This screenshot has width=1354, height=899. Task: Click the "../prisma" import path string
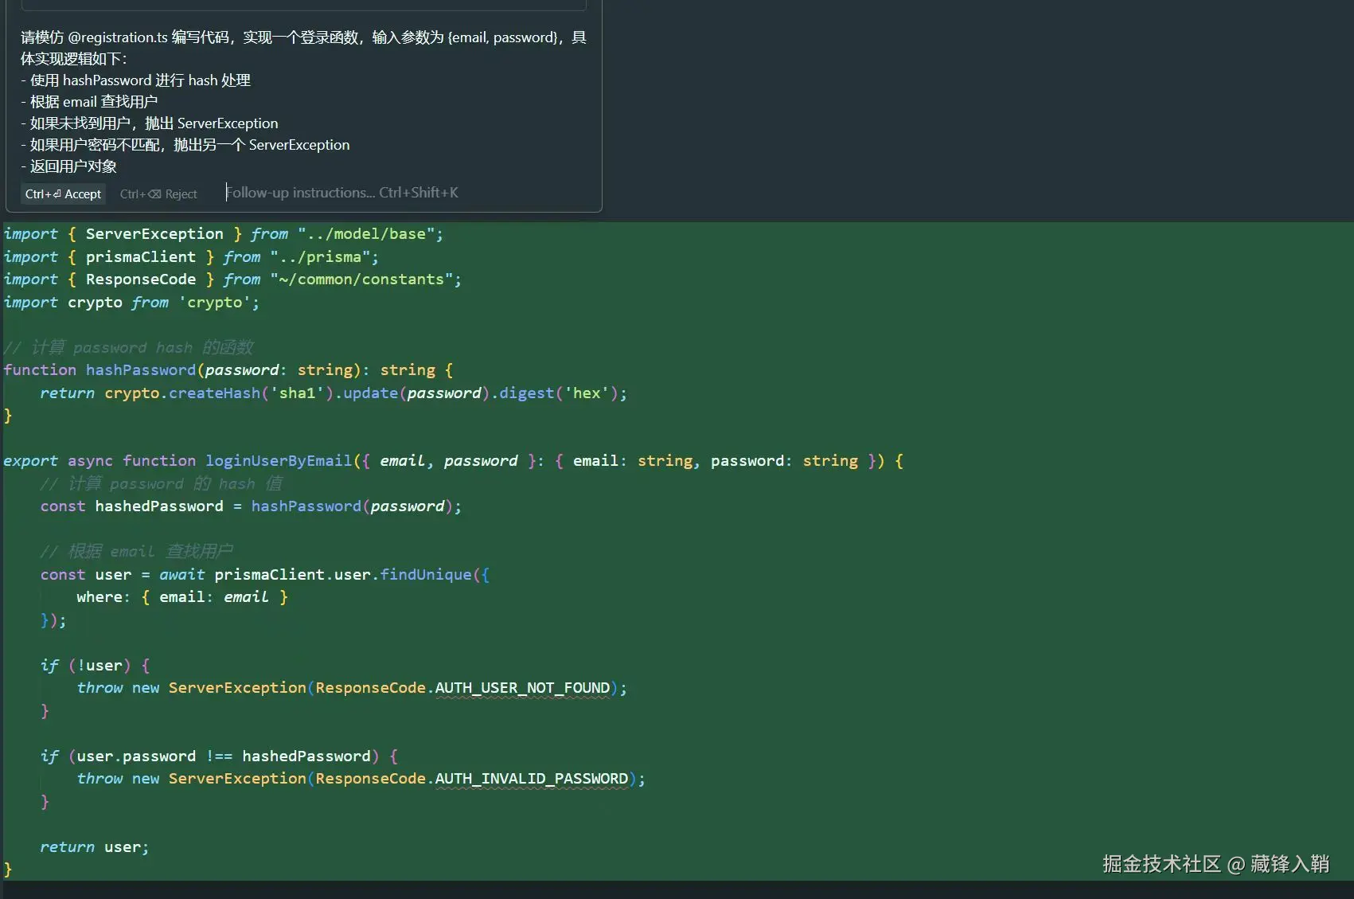(x=320, y=256)
